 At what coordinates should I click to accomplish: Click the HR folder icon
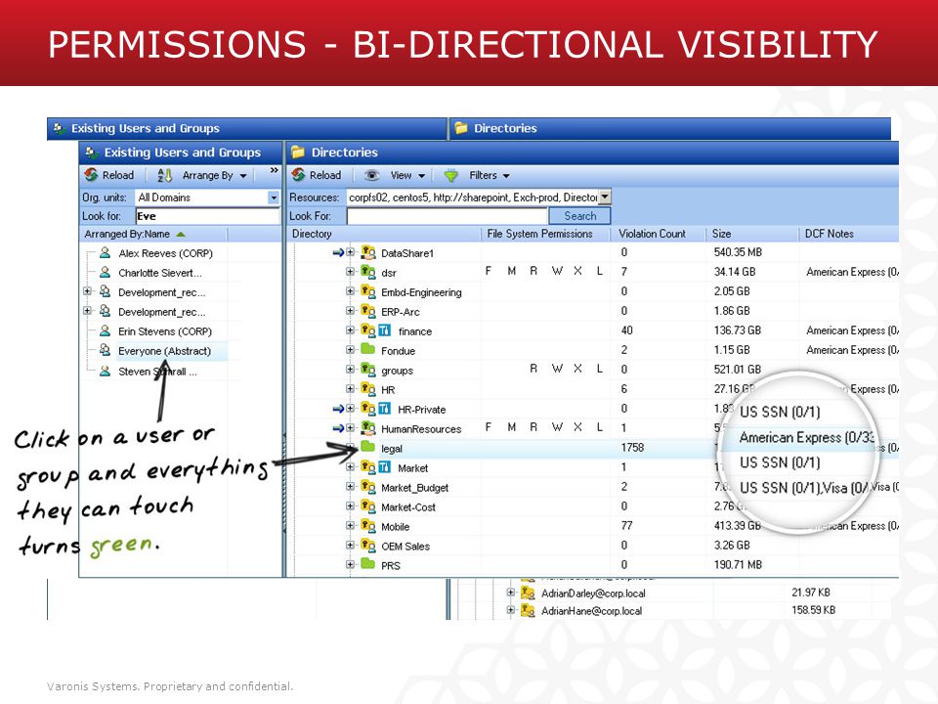tap(368, 389)
